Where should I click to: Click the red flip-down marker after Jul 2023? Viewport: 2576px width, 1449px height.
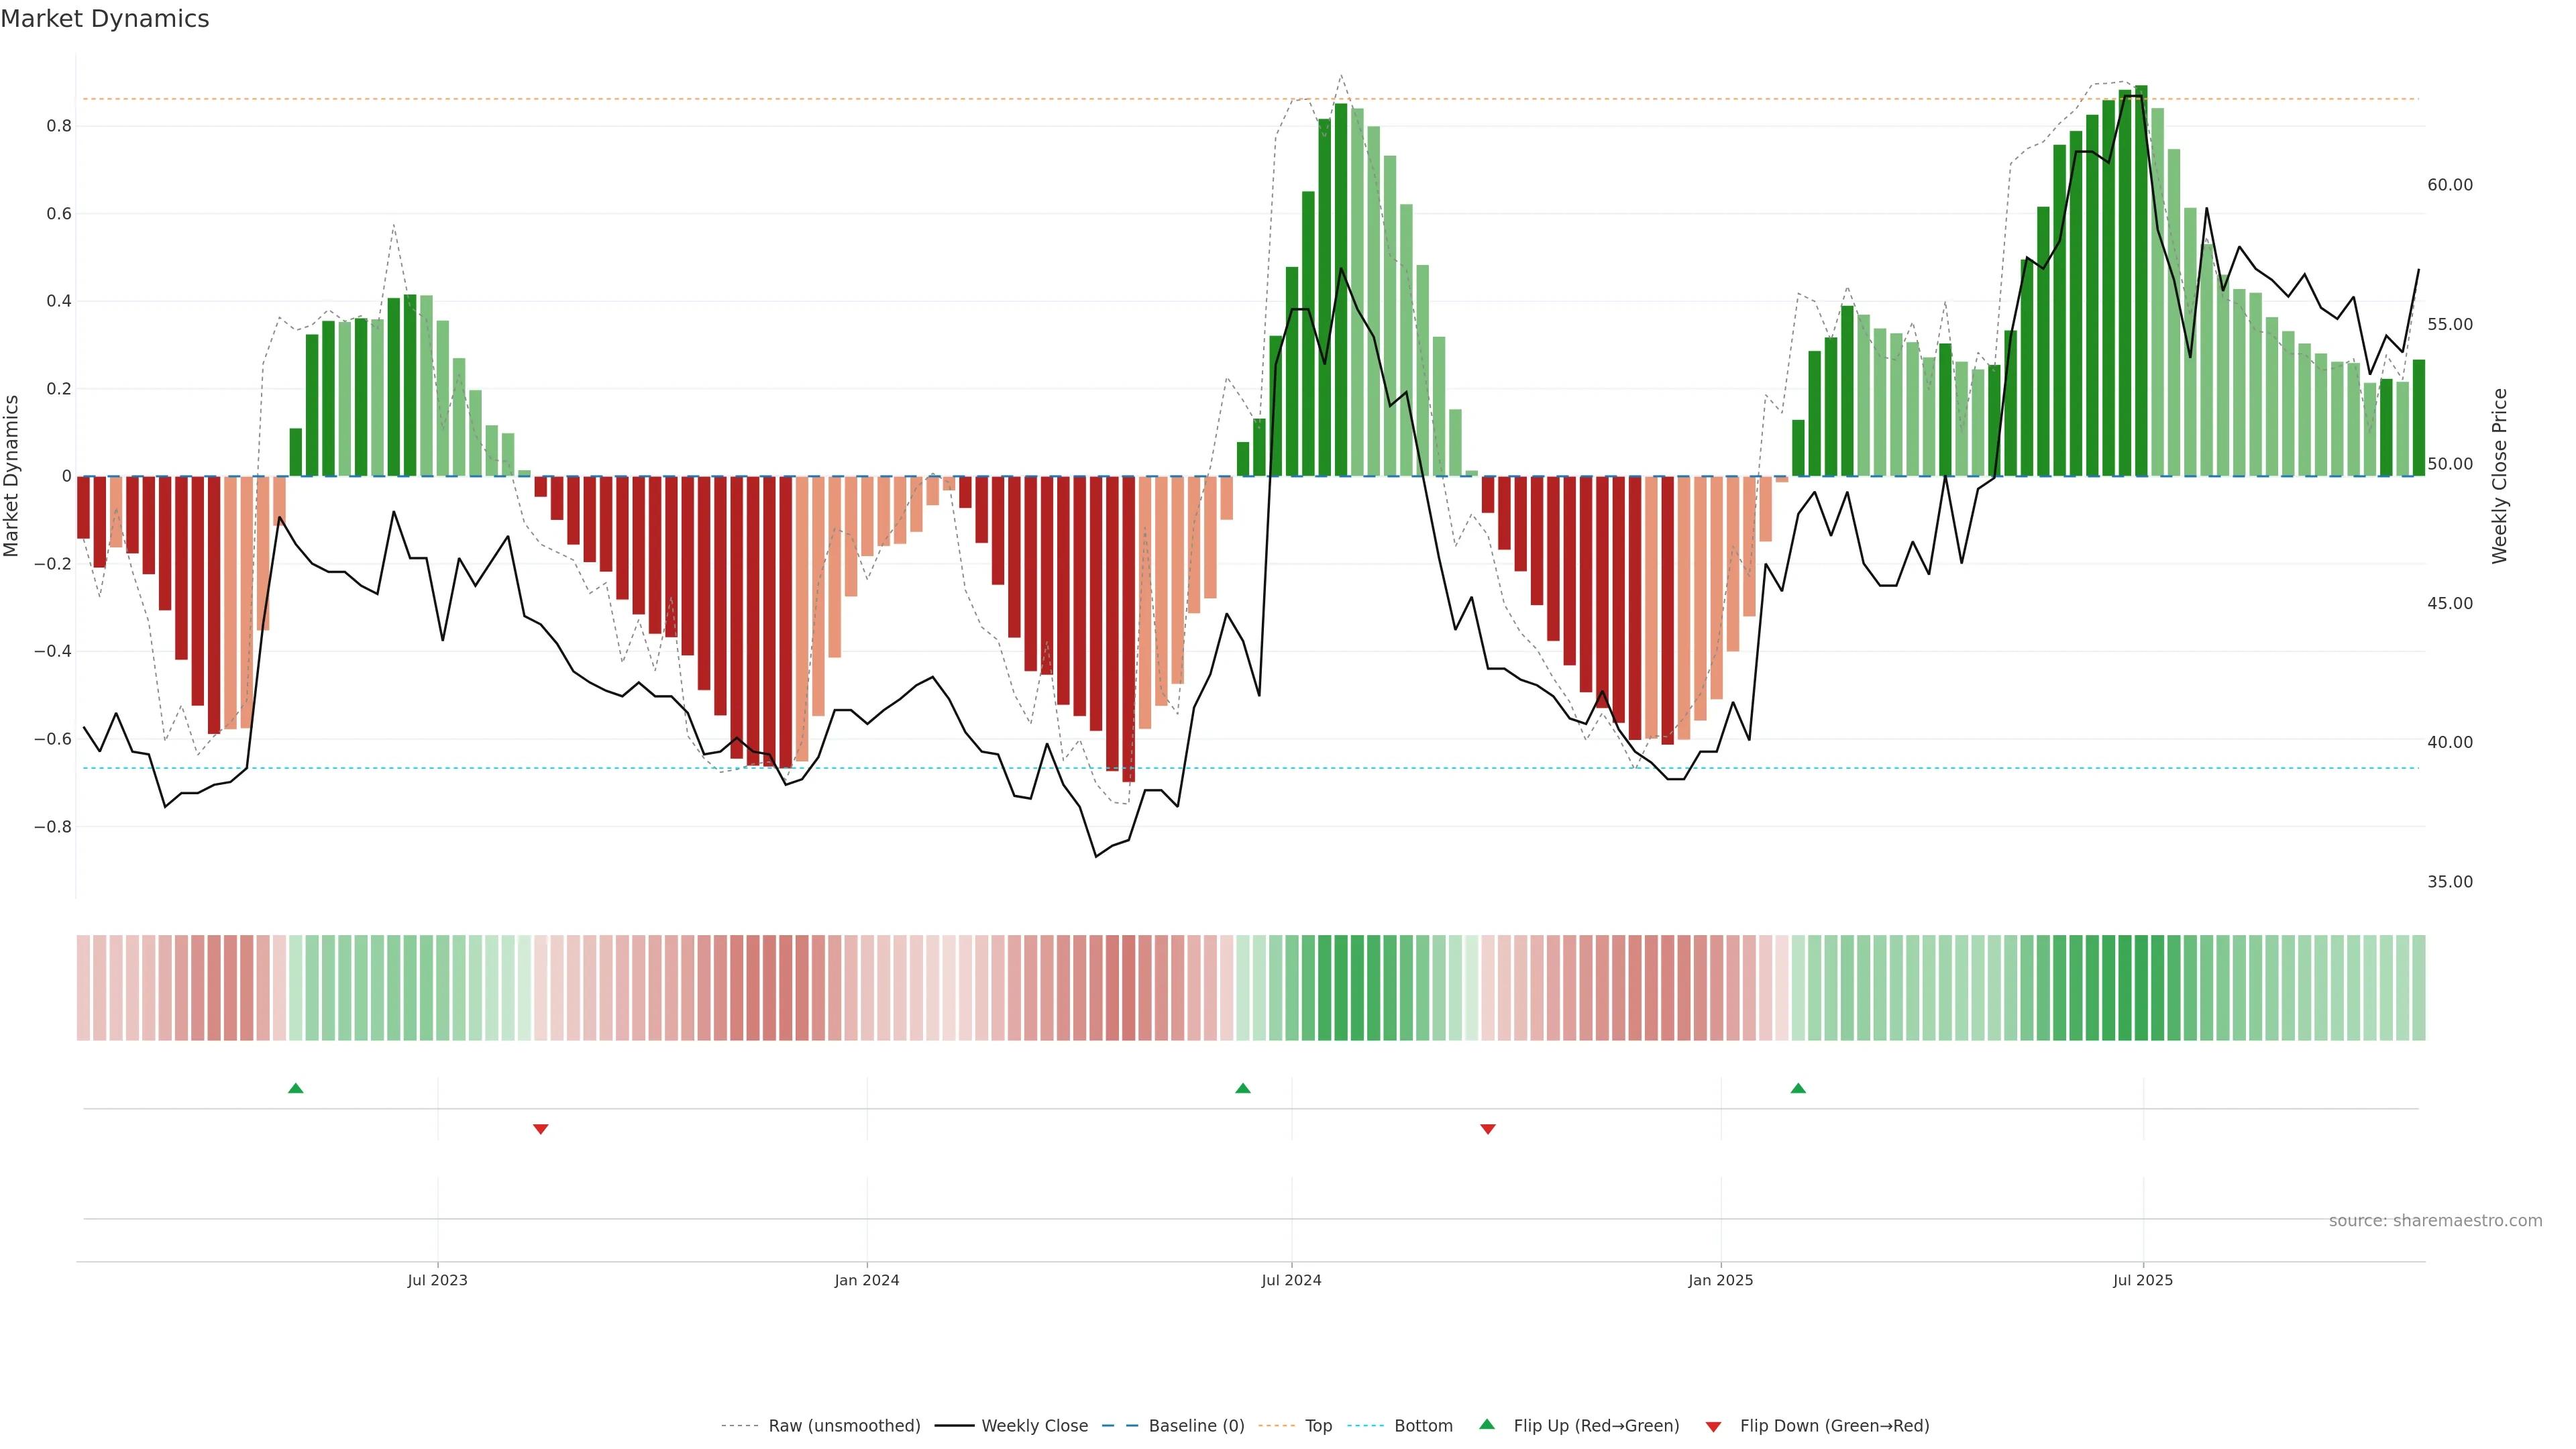pyautogui.click(x=540, y=1129)
